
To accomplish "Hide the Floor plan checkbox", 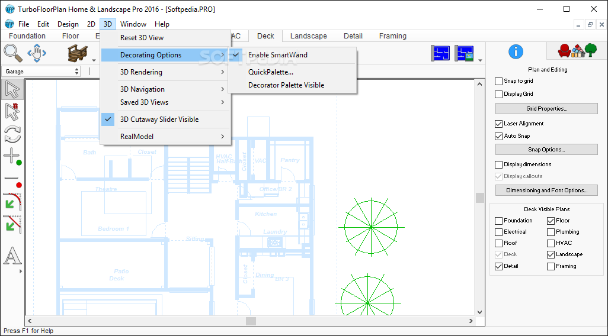I will (551, 221).
